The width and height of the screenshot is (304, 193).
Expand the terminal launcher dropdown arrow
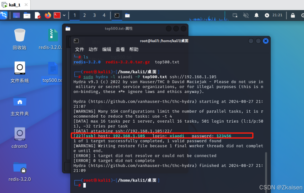click(64, 15)
